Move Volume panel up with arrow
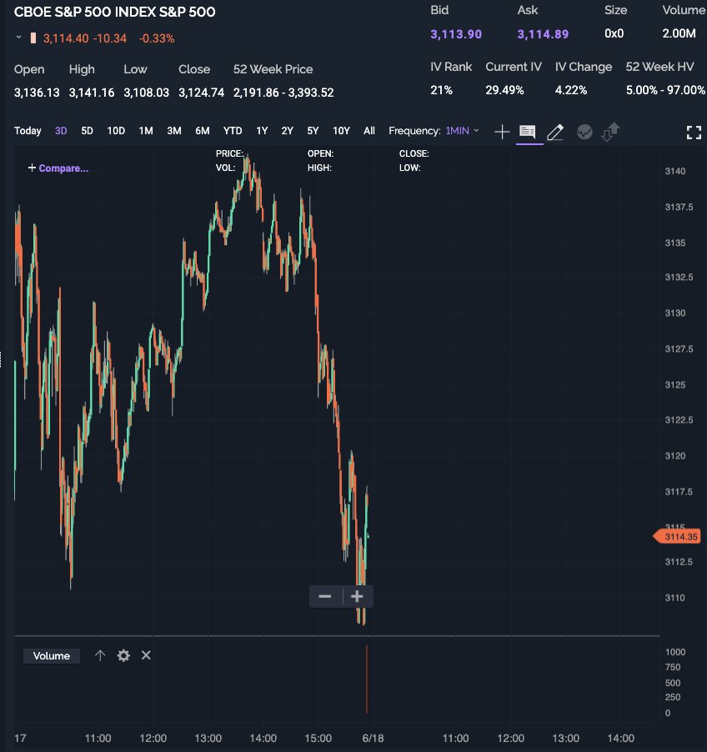 tap(100, 655)
